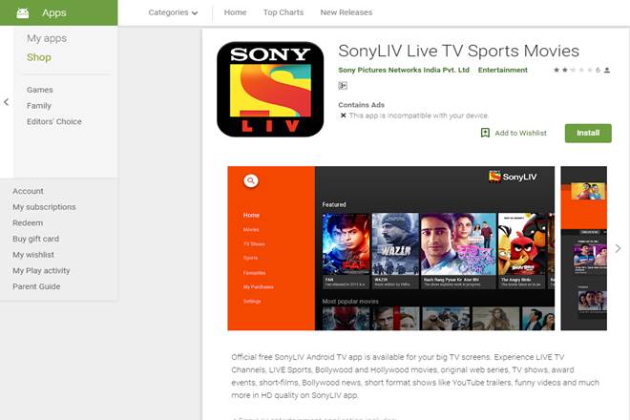The height and width of the screenshot is (420, 630).
Task: Open the Top Charts tab
Action: pyautogui.click(x=283, y=12)
